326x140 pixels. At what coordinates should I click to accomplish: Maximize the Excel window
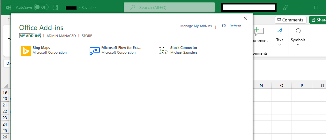click(315, 7)
